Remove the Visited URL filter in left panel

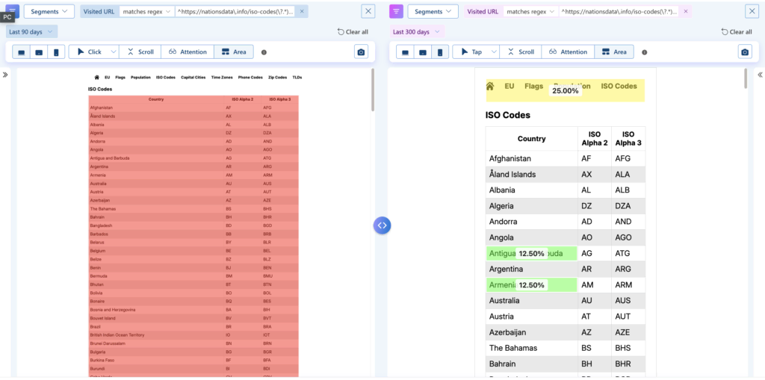pos(301,12)
